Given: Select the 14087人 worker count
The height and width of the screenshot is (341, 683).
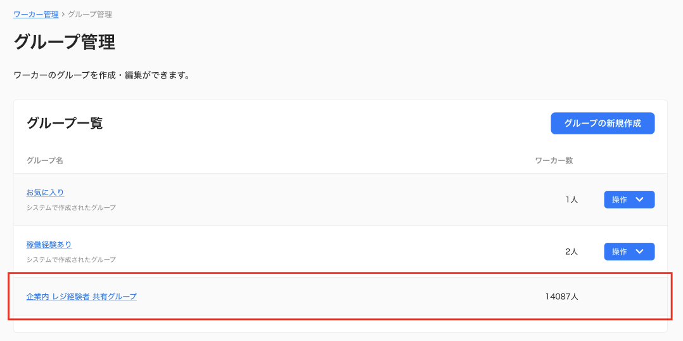Looking at the screenshot, I should 561,297.
